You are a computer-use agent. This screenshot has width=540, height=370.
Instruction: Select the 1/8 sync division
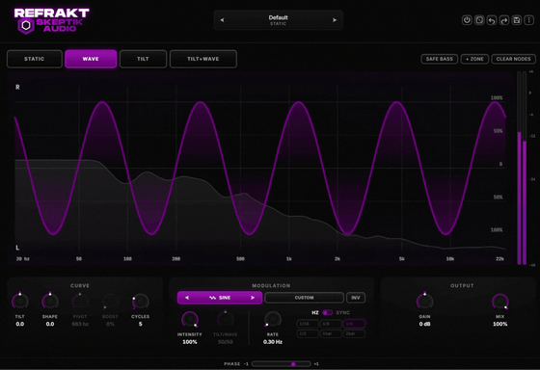(331, 324)
